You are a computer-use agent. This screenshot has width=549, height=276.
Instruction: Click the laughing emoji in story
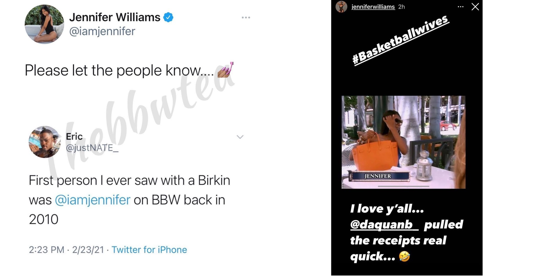(404, 256)
